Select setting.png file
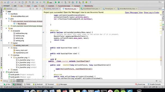 pyautogui.click(x=20, y=41)
